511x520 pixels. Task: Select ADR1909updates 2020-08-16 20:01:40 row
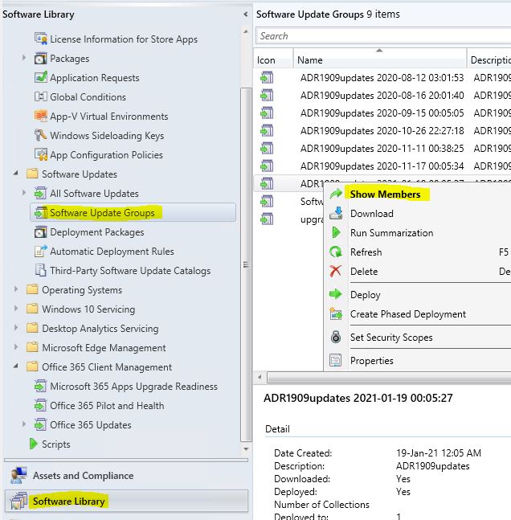point(382,96)
